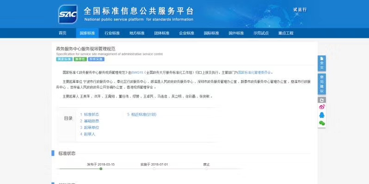Open 企业标准 navigation item
The image size is (369, 184).
[187, 33]
